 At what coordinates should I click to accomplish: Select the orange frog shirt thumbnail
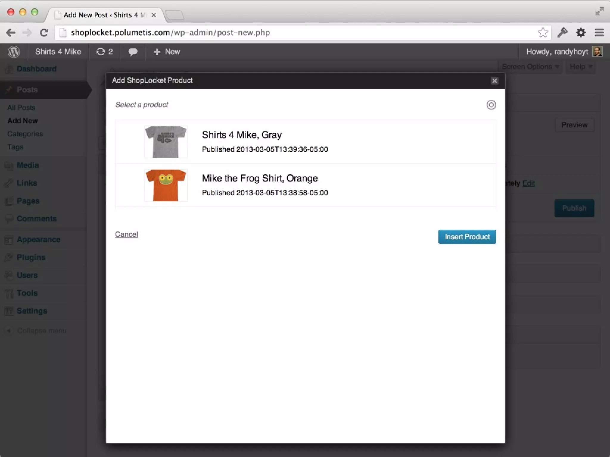tap(166, 185)
